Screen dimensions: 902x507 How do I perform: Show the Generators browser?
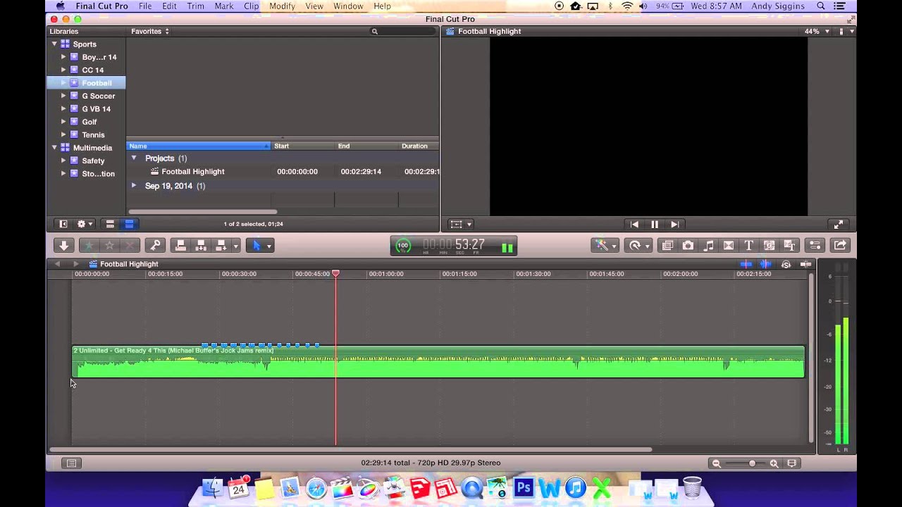click(769, 245)
